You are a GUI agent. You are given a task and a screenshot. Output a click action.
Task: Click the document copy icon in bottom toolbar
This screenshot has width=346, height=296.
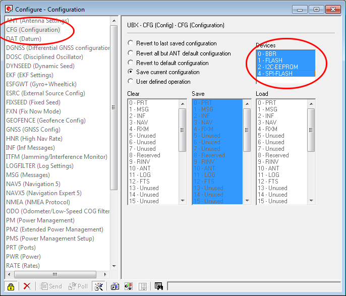pos(114,286)
